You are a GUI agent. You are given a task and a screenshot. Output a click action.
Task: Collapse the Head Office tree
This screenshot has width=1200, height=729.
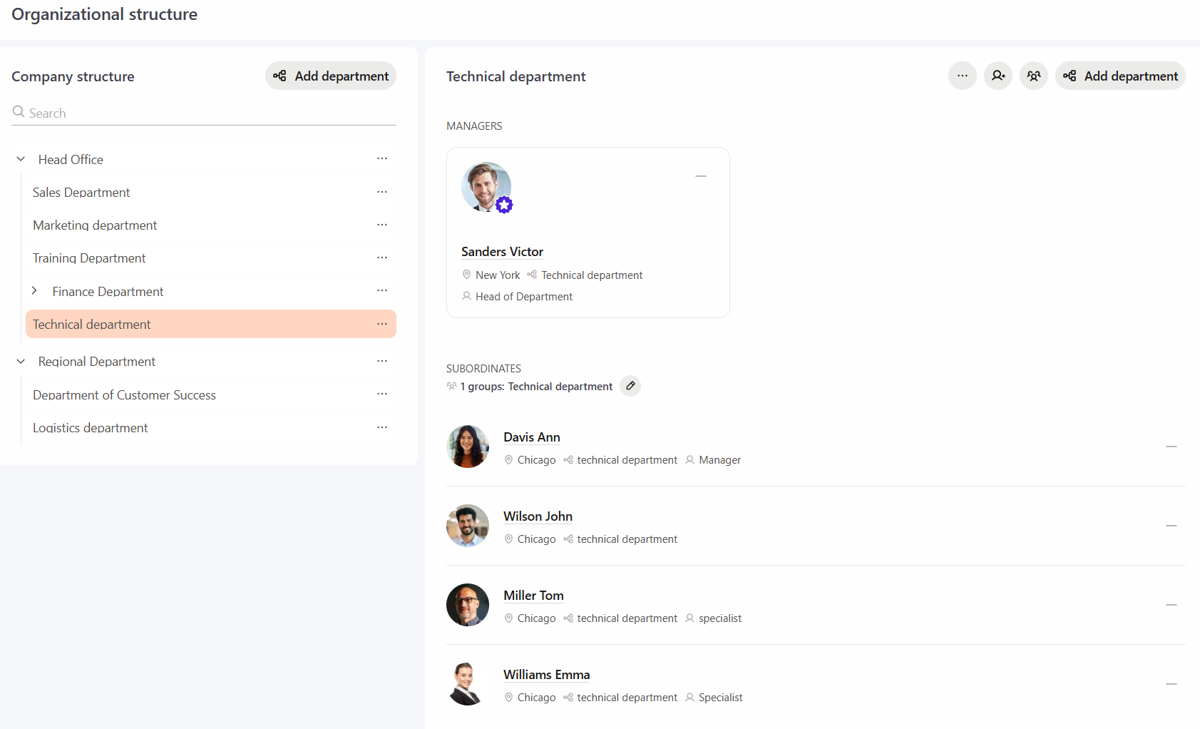(x=21, y=159)
